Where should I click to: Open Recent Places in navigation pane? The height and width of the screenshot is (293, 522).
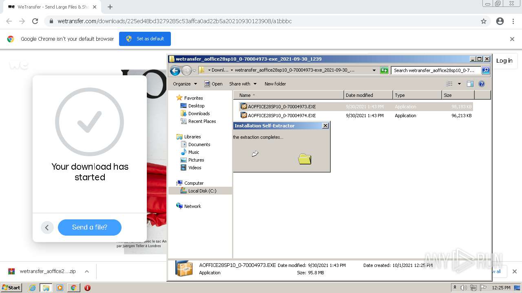198,121
